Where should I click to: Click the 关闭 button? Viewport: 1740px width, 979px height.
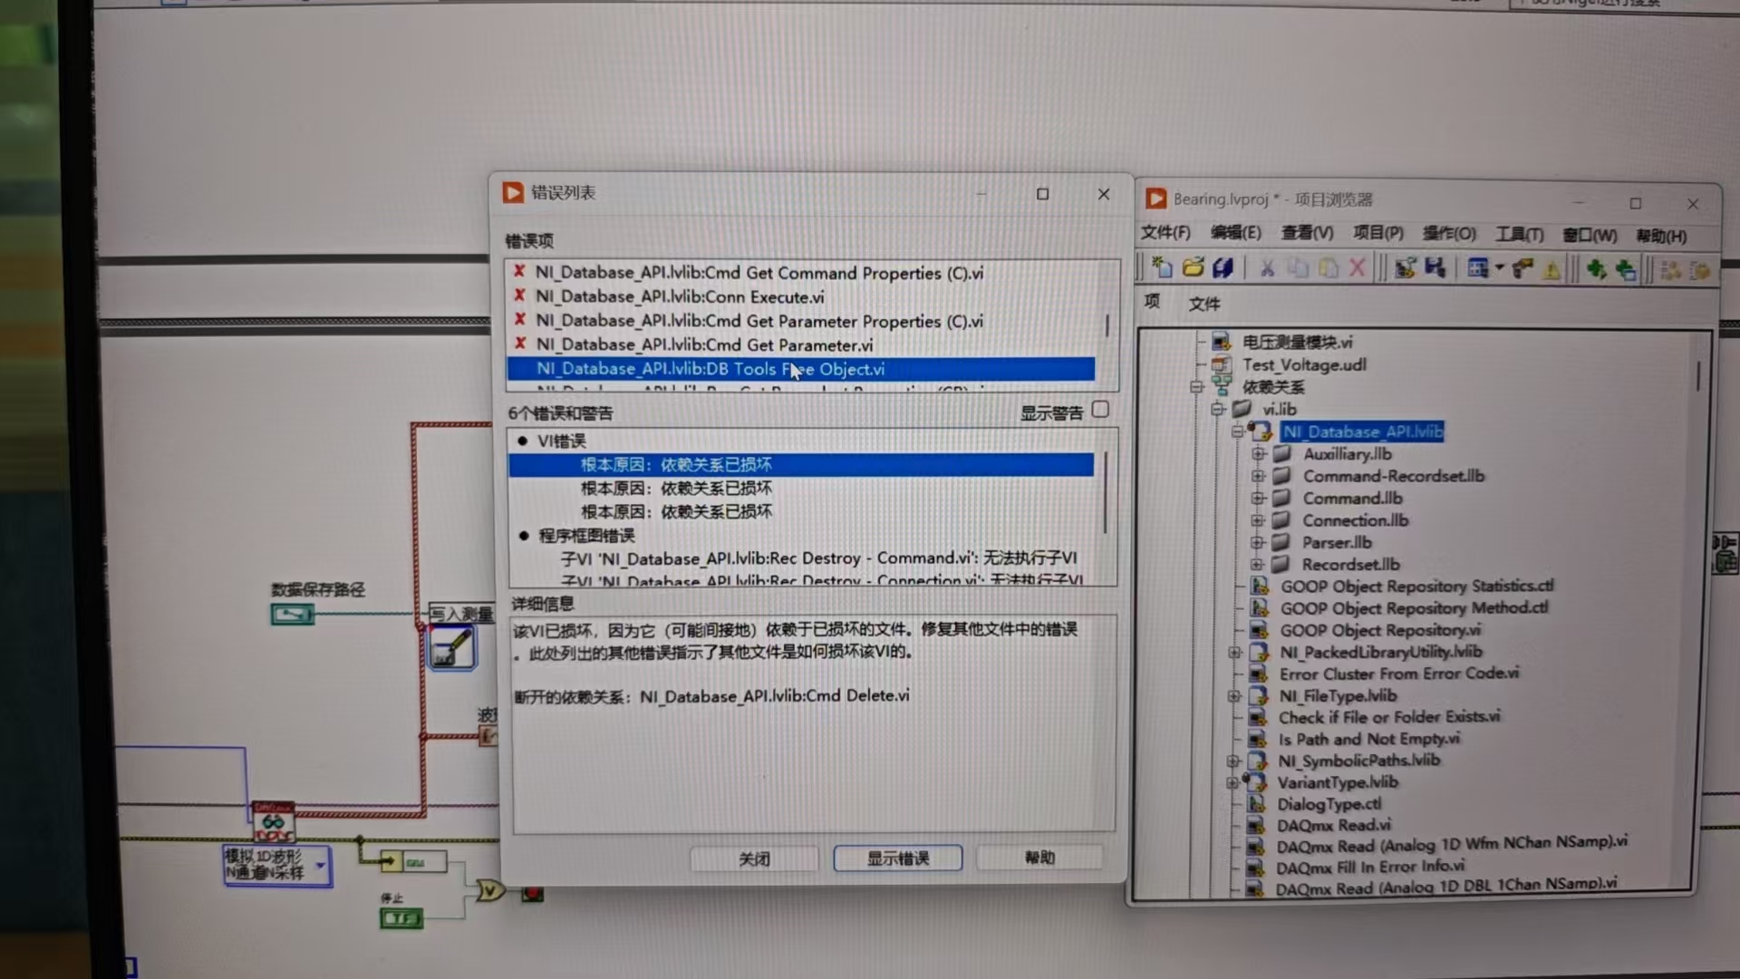tap(754, 858)
